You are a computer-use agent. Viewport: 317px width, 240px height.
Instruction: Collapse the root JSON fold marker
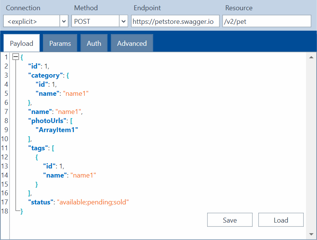(16, 57)
